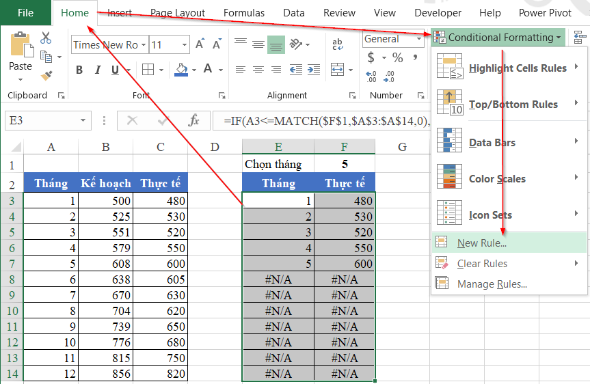Open Clipboard dialog launcher
The width and height of the screenshot is (590, 384).
pyautogui.click(x=62, y=96)
